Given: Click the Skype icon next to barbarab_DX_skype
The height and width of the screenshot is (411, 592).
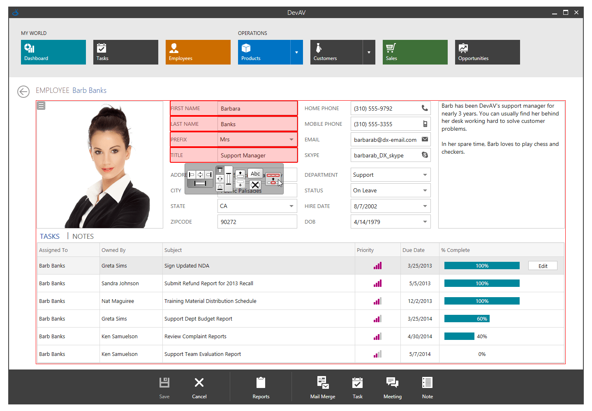Looking at the screenshot, I should [425, 155].
